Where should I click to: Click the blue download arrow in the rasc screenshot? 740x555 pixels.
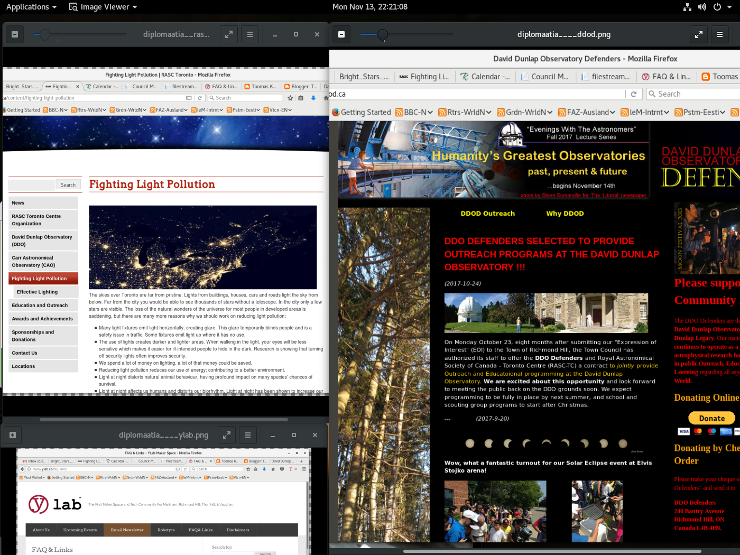[x=313, y=98]
